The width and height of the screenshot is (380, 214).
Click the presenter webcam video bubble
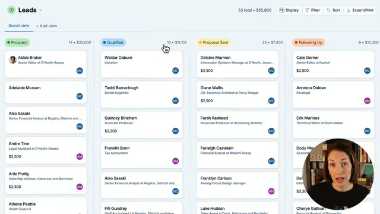338,174
